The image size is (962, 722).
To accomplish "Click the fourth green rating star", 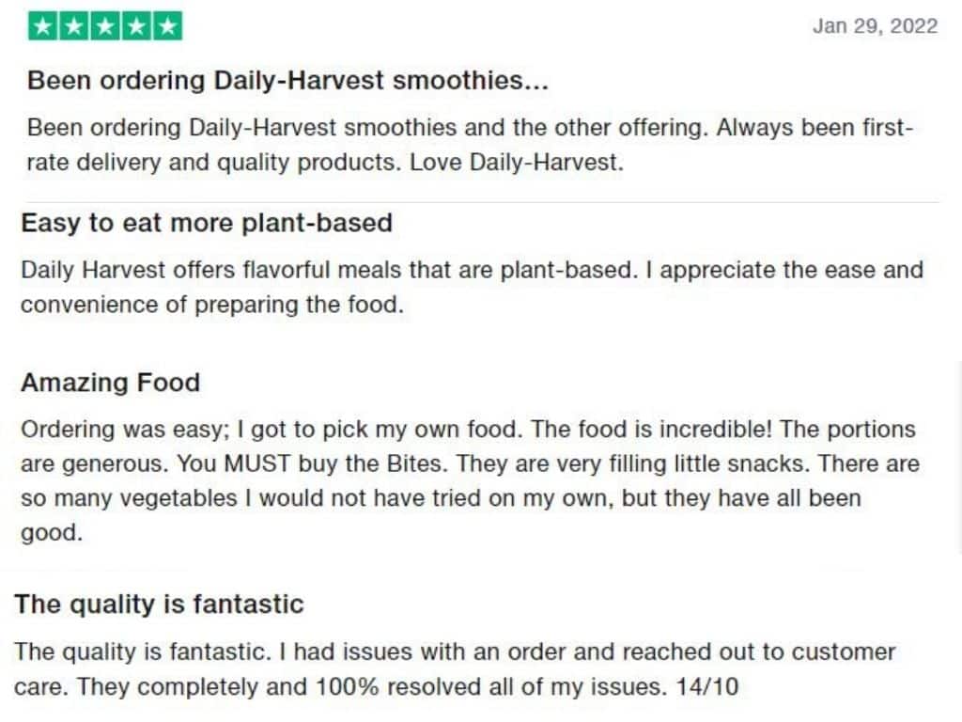I will (136, 26).
